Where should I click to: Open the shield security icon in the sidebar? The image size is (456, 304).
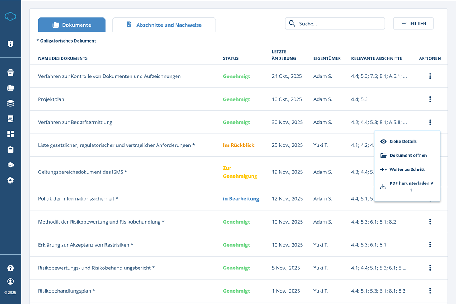pos(10,44)
